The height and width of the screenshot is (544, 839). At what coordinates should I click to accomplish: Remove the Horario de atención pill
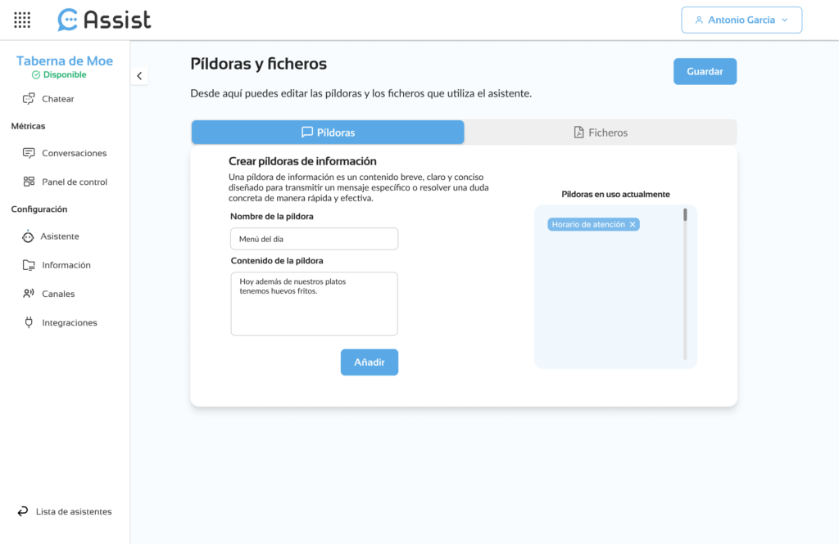(x=633, y=224)
